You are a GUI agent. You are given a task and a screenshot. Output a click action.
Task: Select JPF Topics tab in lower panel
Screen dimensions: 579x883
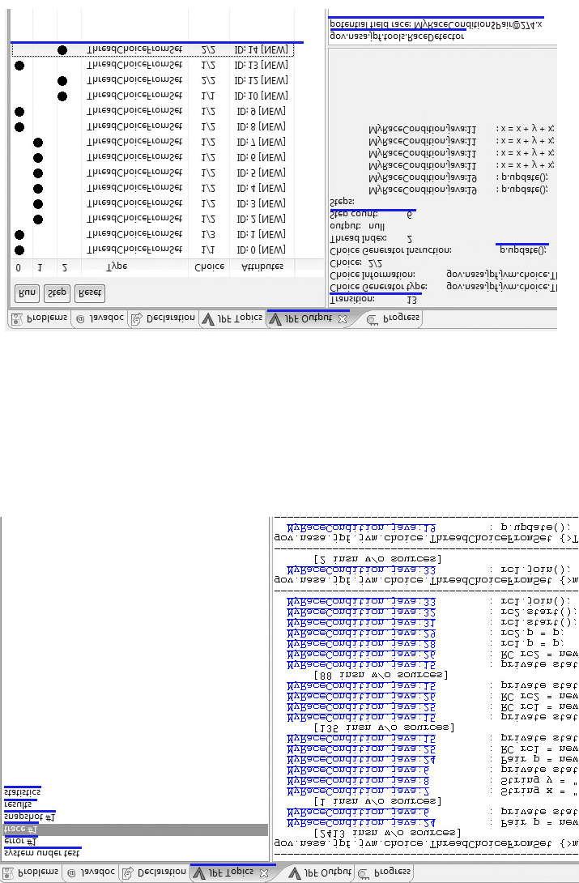coord(232,872)
